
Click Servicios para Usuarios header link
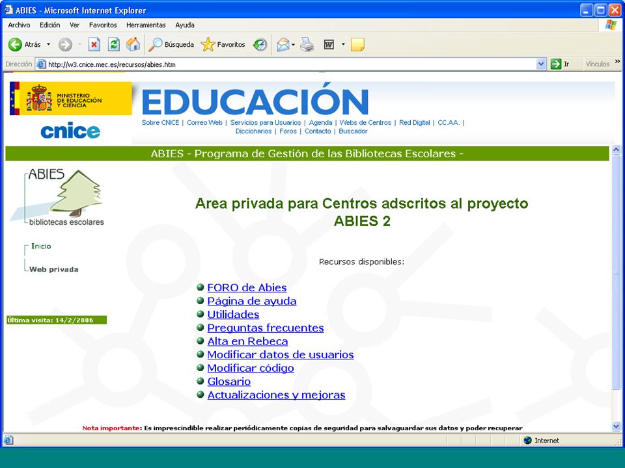(266, 123)
